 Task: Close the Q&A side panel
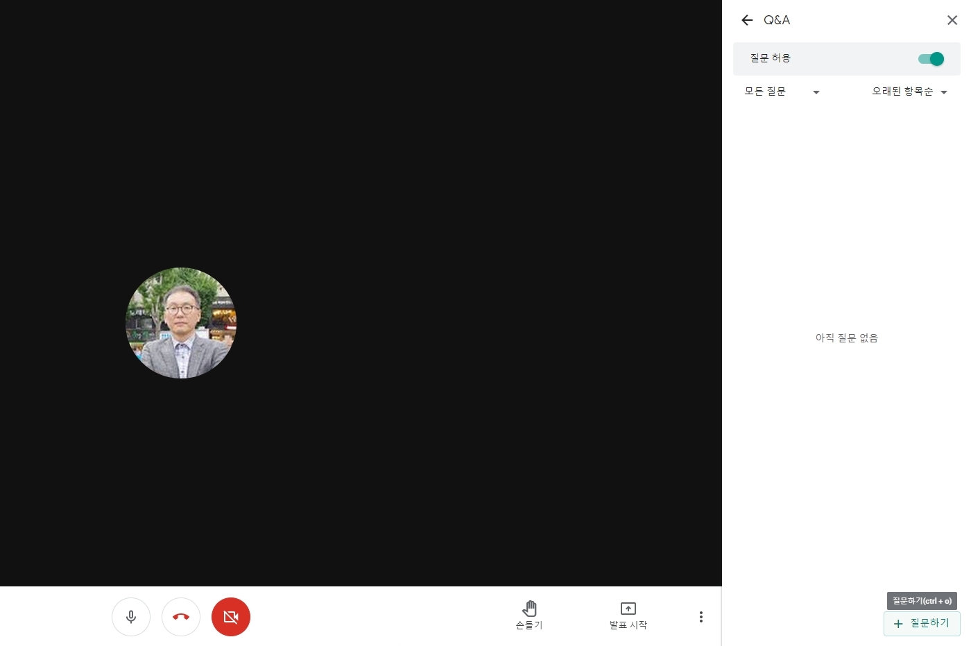point(952,20)
